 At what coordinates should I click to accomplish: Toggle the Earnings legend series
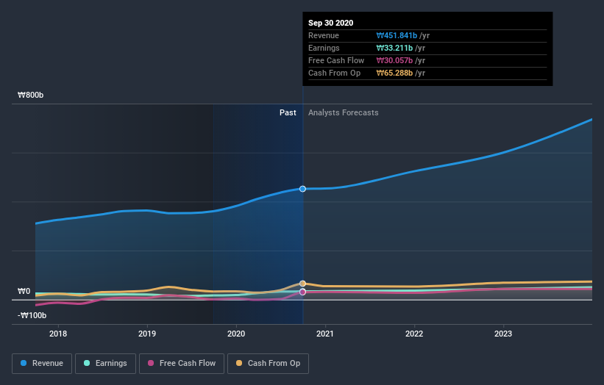(x=105, y=364)
